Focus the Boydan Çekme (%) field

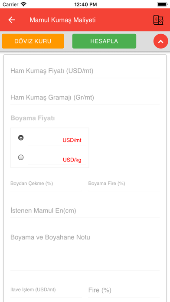coord(46,185)
